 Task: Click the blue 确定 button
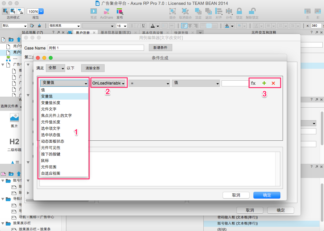point(267,195)
